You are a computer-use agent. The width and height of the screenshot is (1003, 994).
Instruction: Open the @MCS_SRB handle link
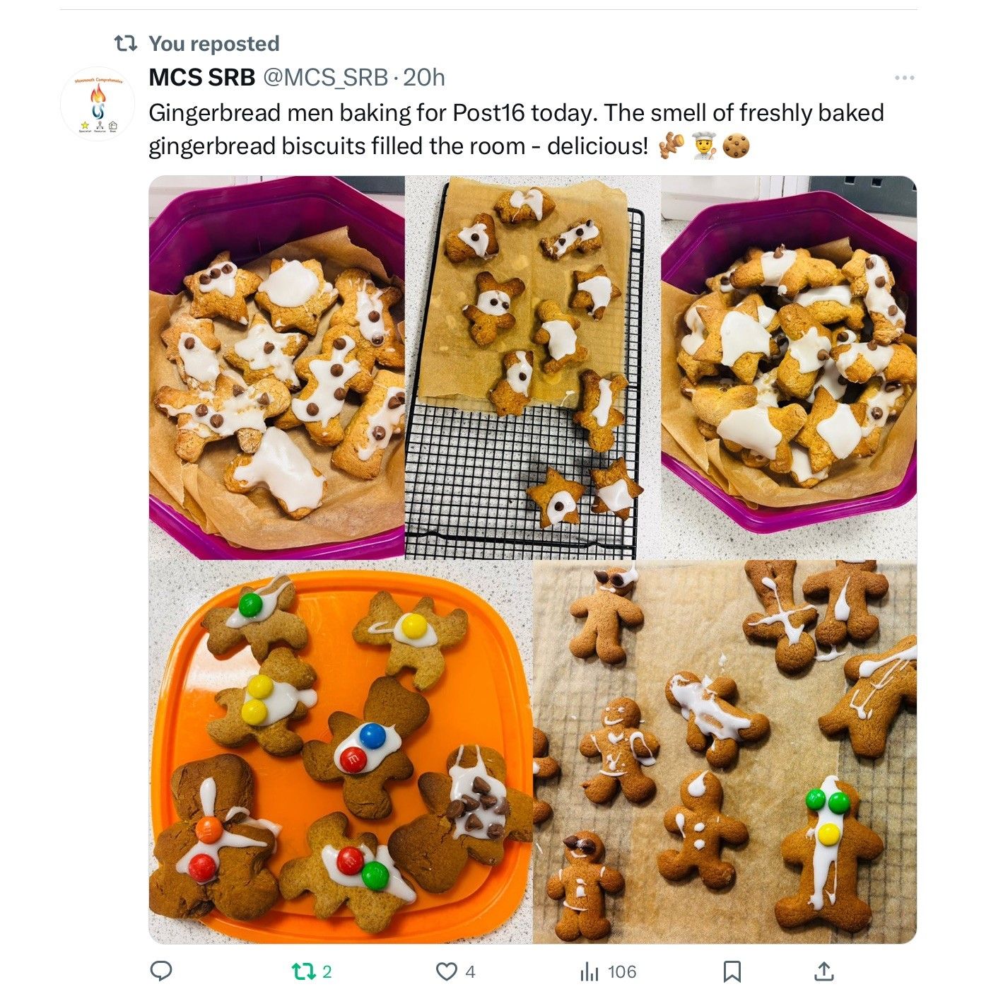tap(325, 77)
